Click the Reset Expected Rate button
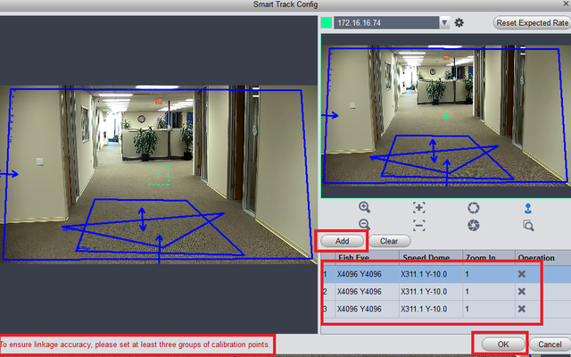Screen dimensions: 571x357 coord(532,22)
